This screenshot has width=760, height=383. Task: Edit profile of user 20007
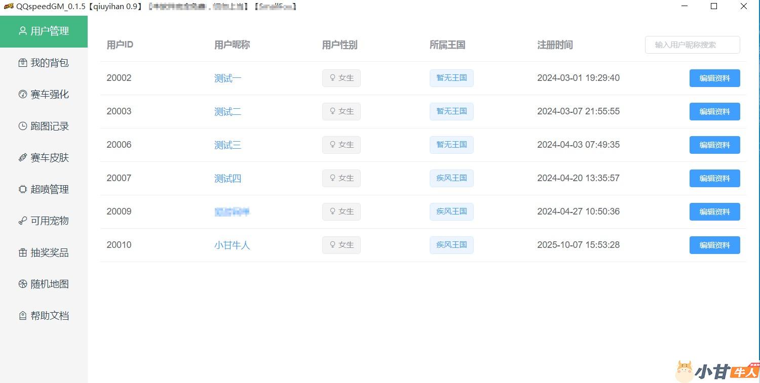click(714, 178)
